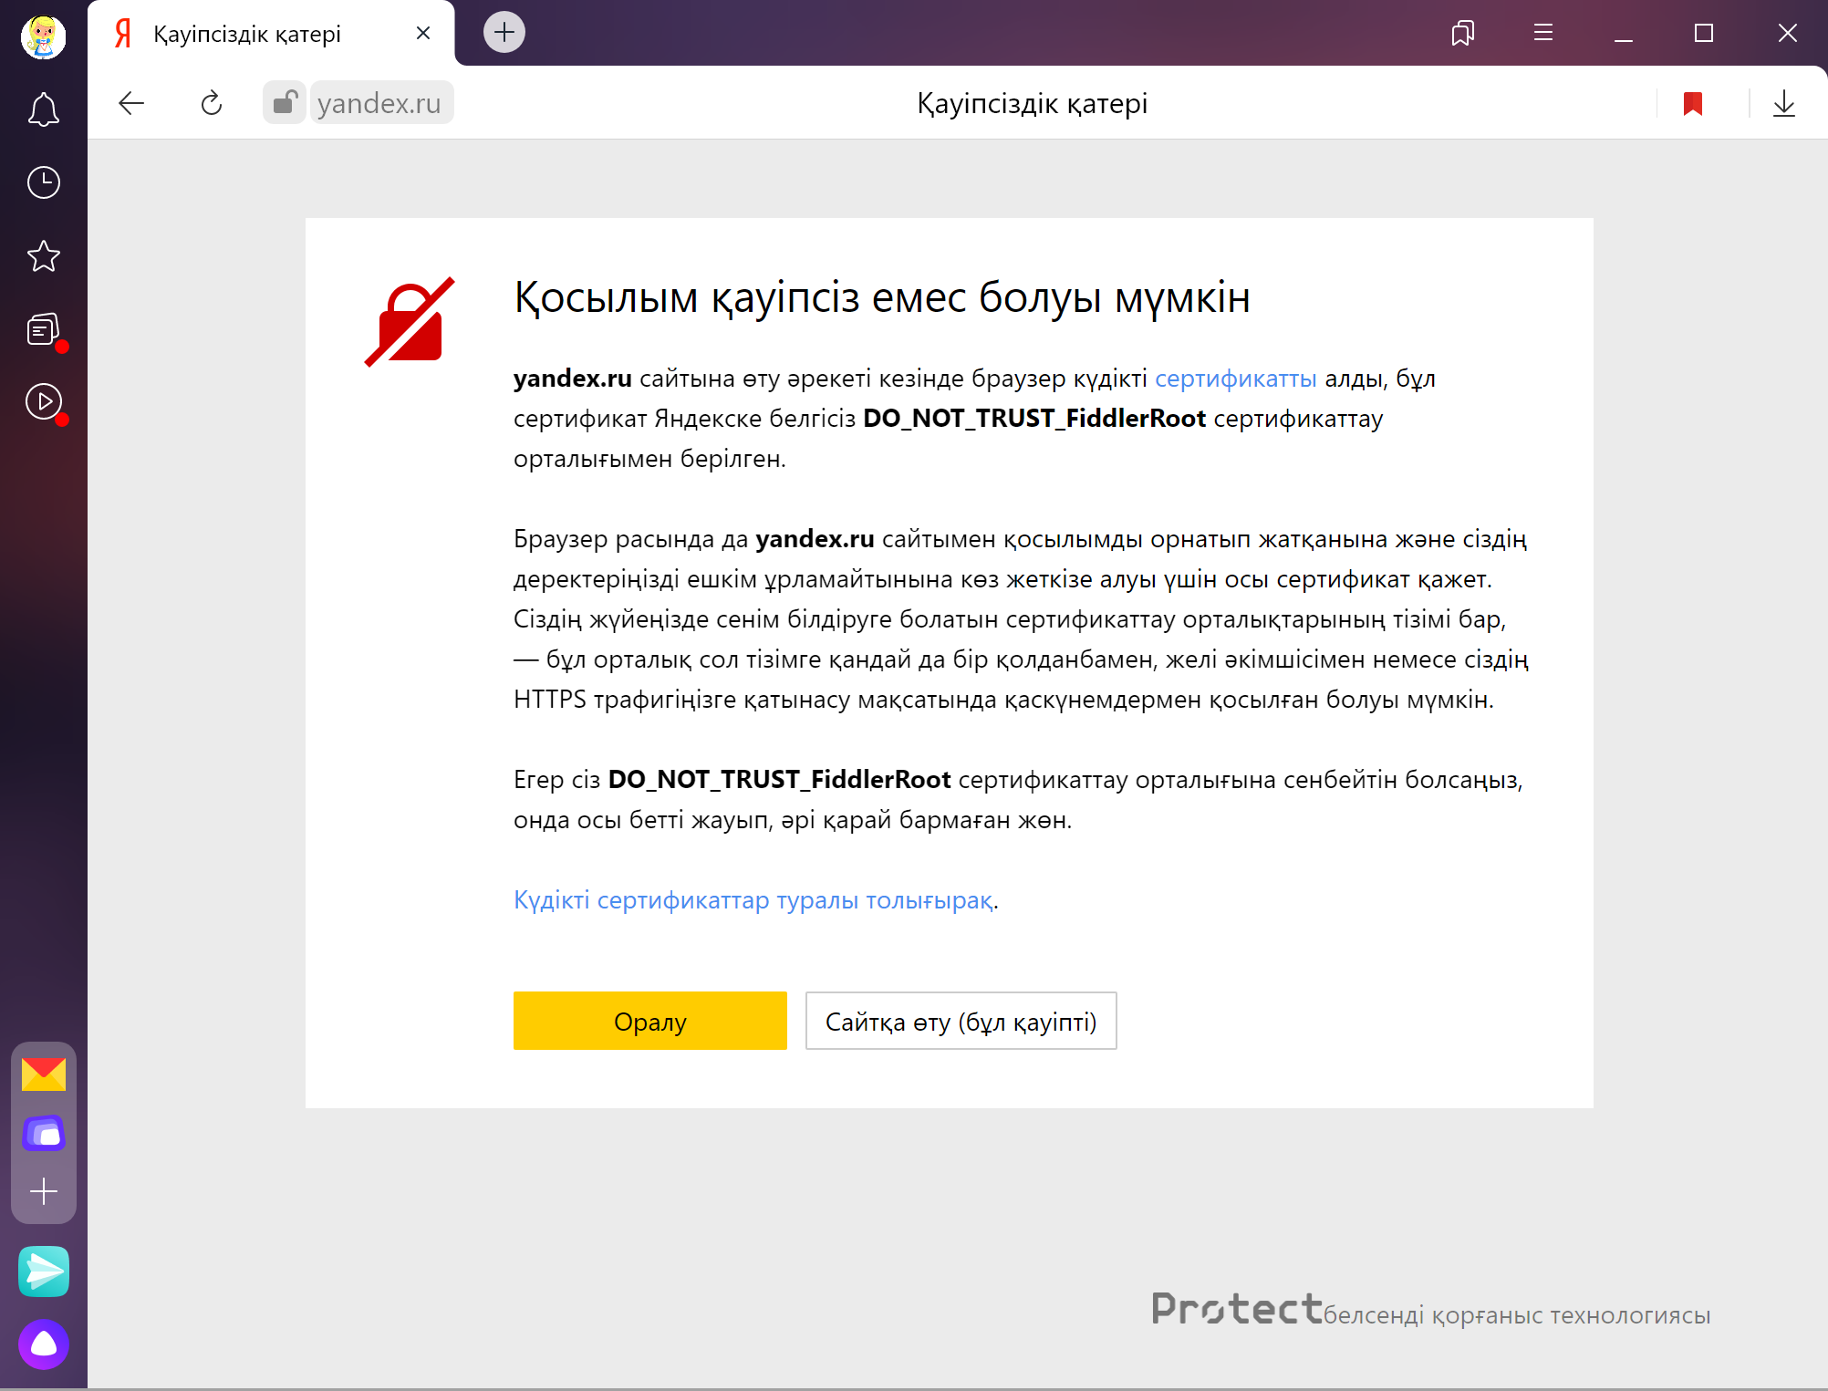The height and width of the screenshot is (1391, 1828).
Task: Reload the current page
Action: tap(212, 103)
